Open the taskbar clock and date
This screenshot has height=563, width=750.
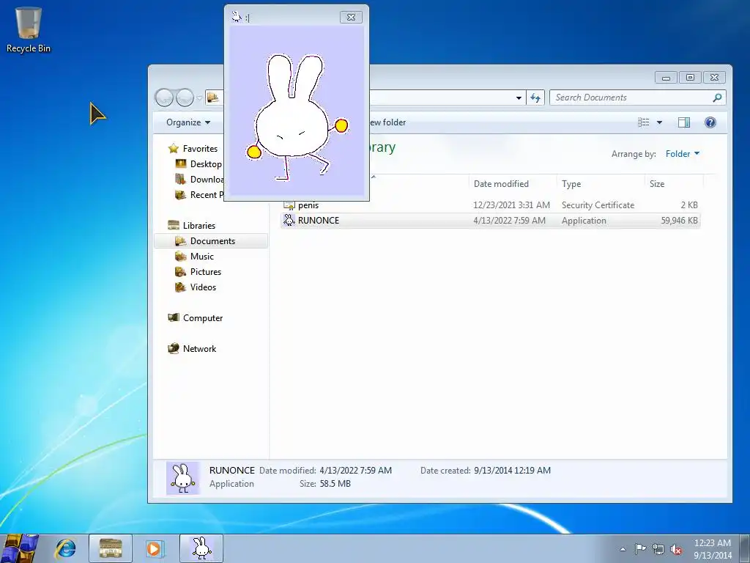point(713,549)
